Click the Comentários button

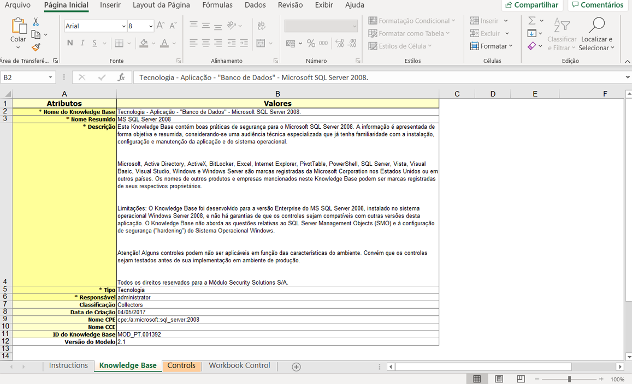pos(598,5)
